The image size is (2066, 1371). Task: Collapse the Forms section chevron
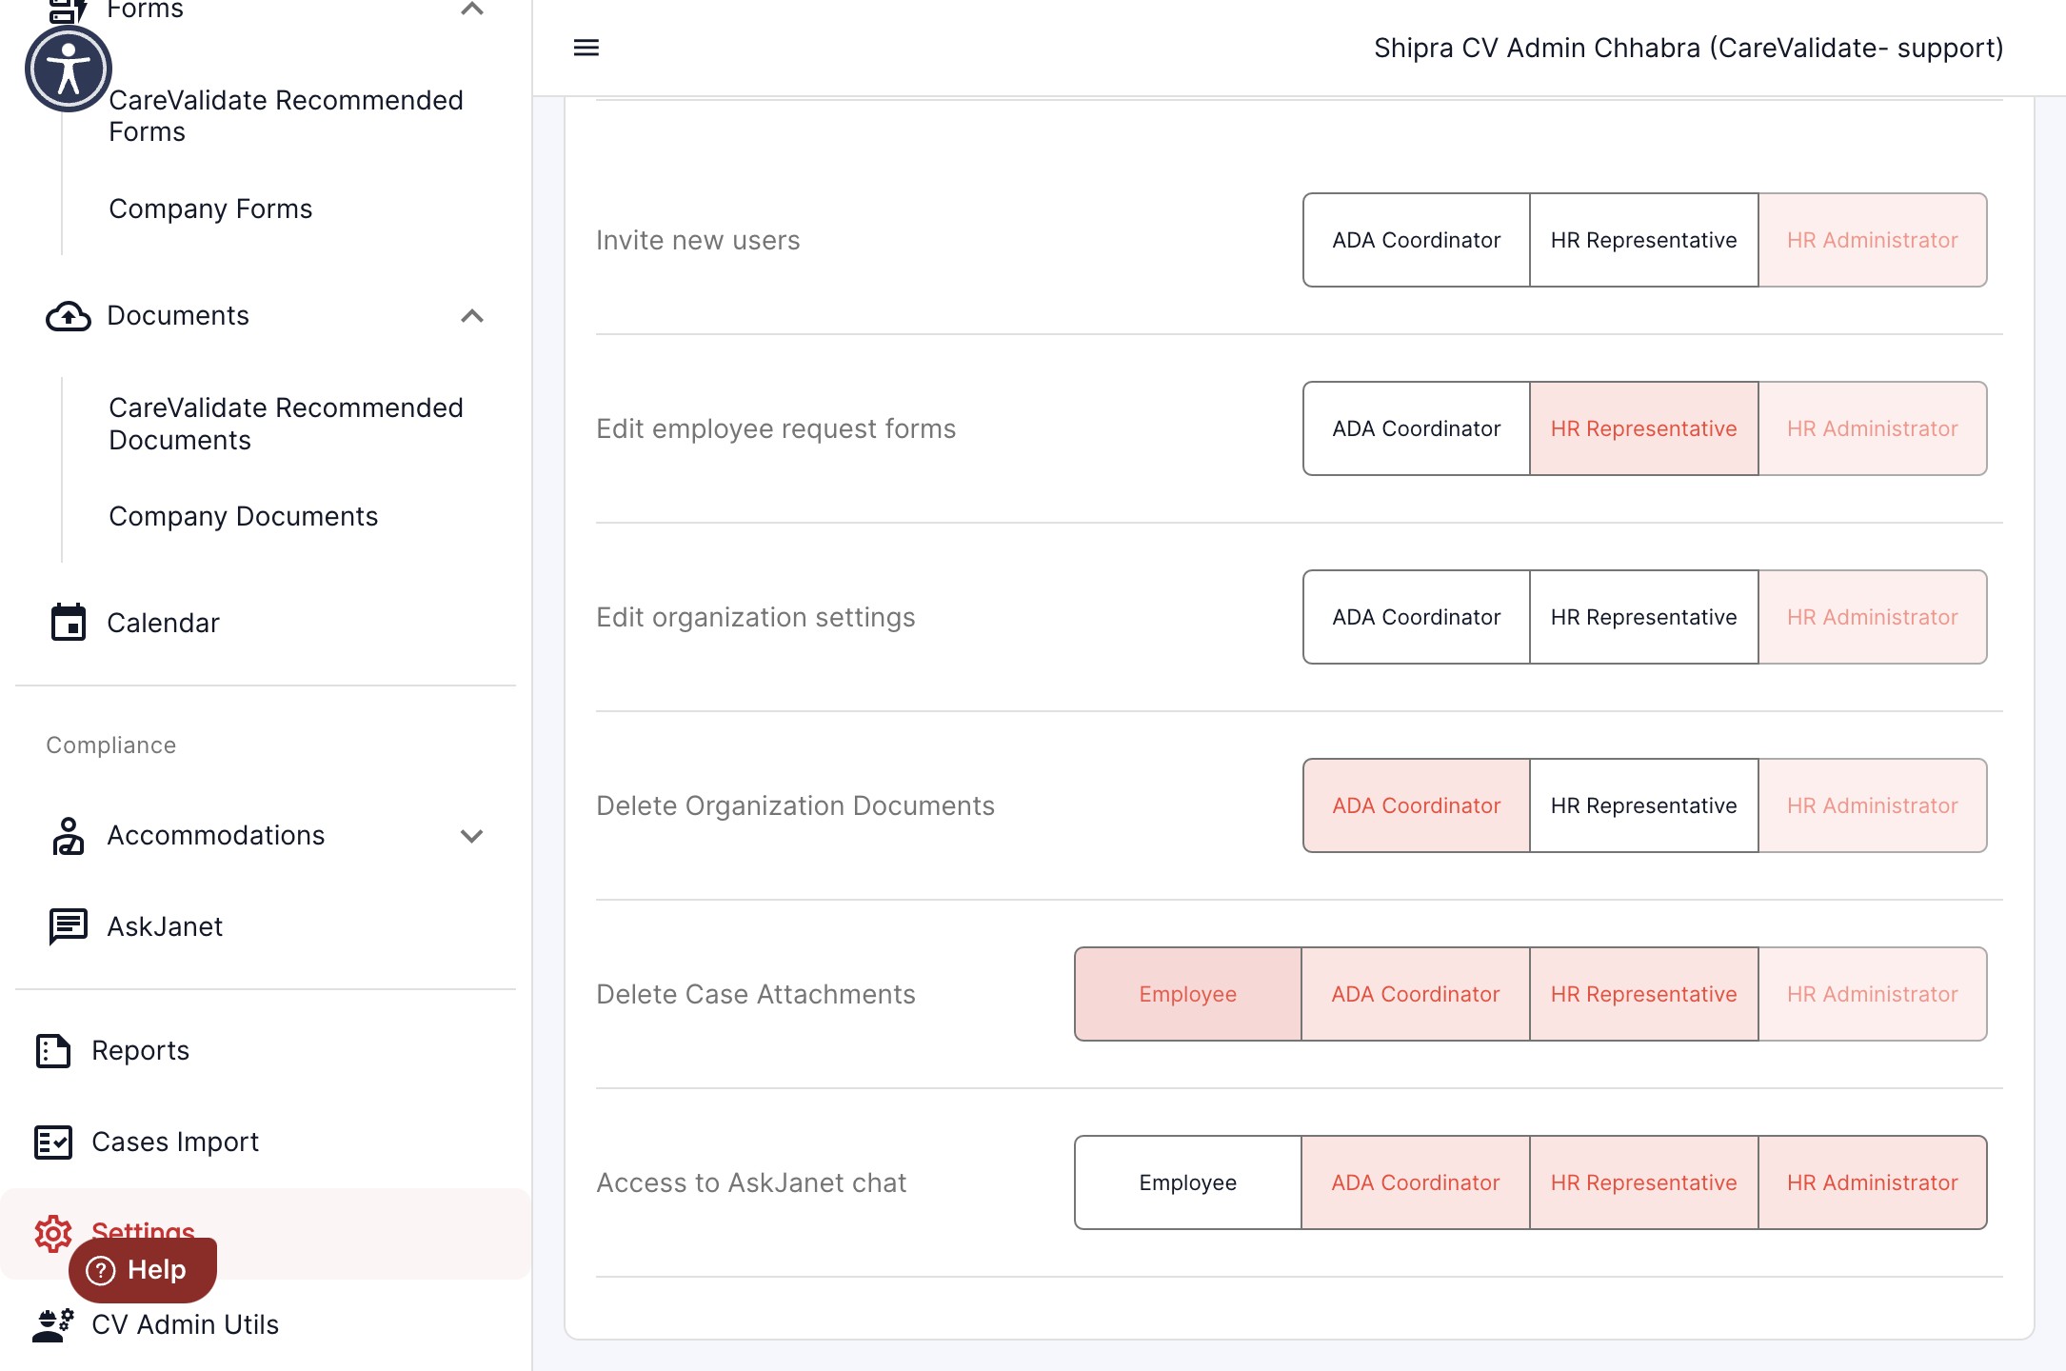(472, 10)
